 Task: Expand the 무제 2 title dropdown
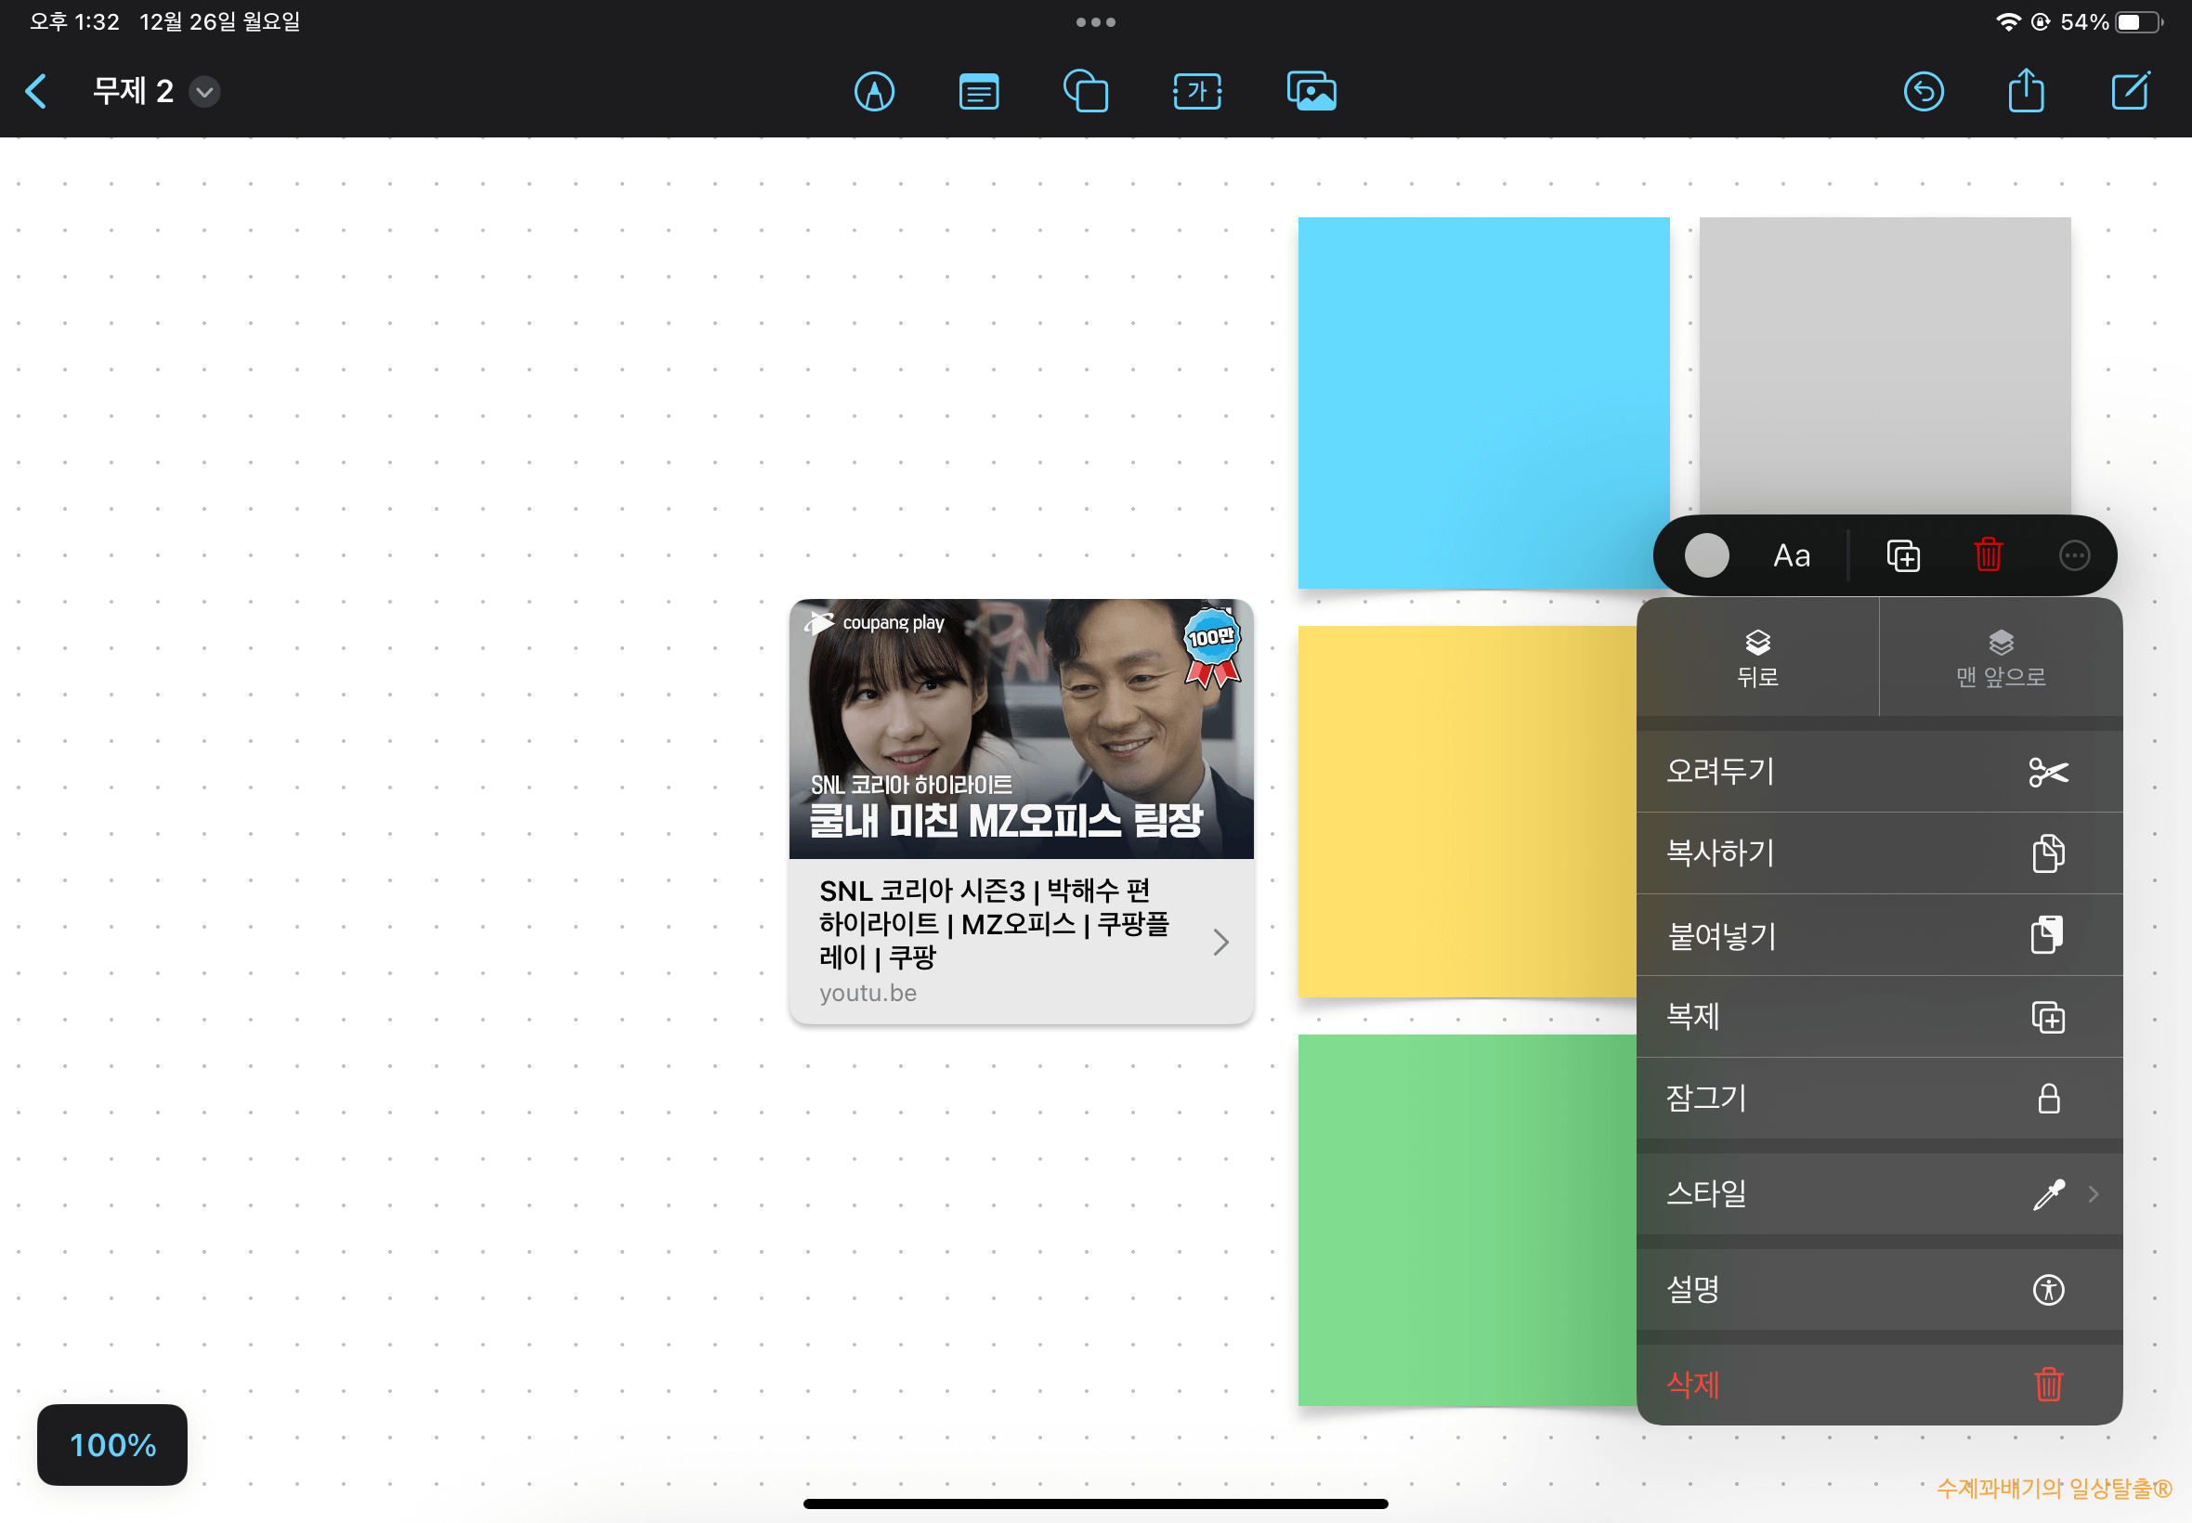203,92
